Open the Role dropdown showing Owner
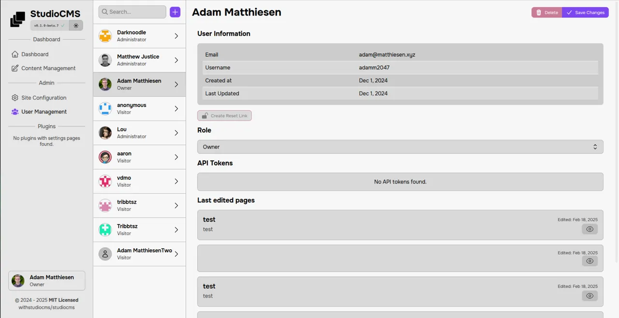The image size is (619, 318). (x=400, y=147)
